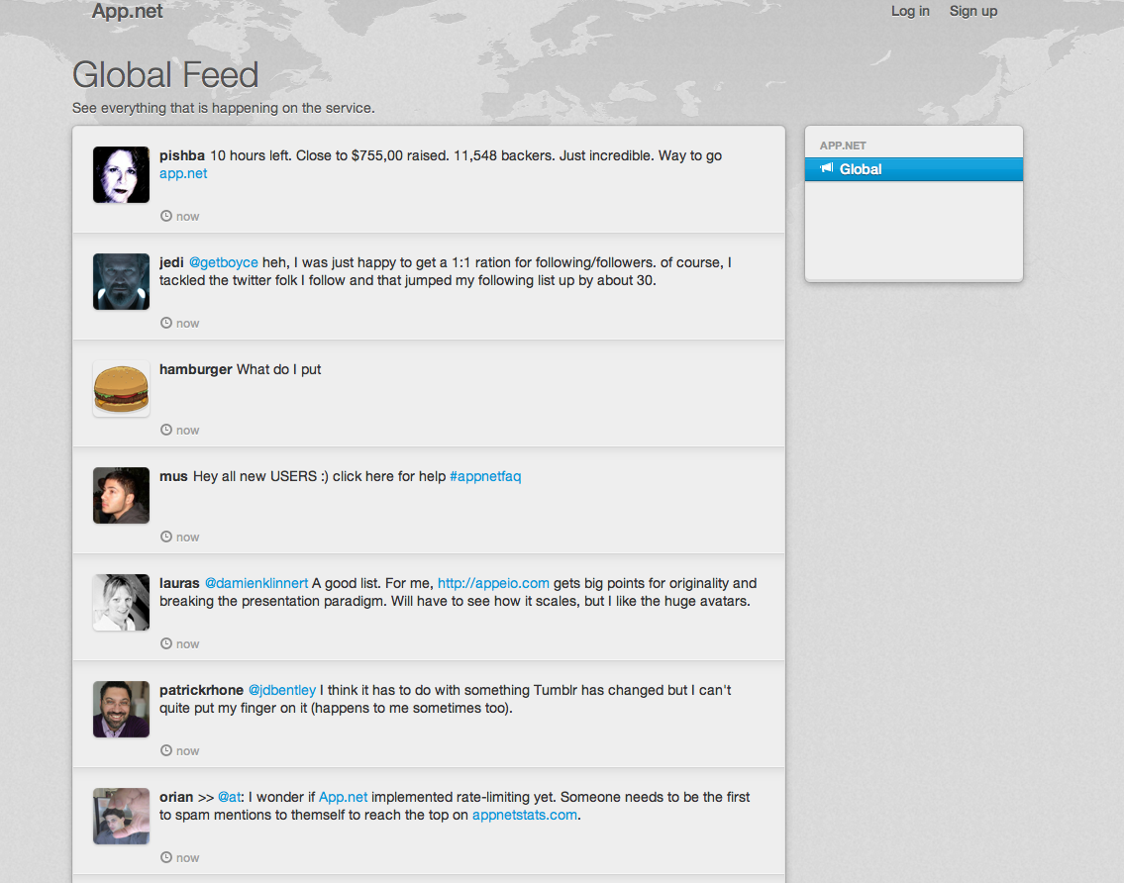Screen dimensions: 1124x883
Task: Open jedi's avatar picture
Action: (x=121, y=282)
